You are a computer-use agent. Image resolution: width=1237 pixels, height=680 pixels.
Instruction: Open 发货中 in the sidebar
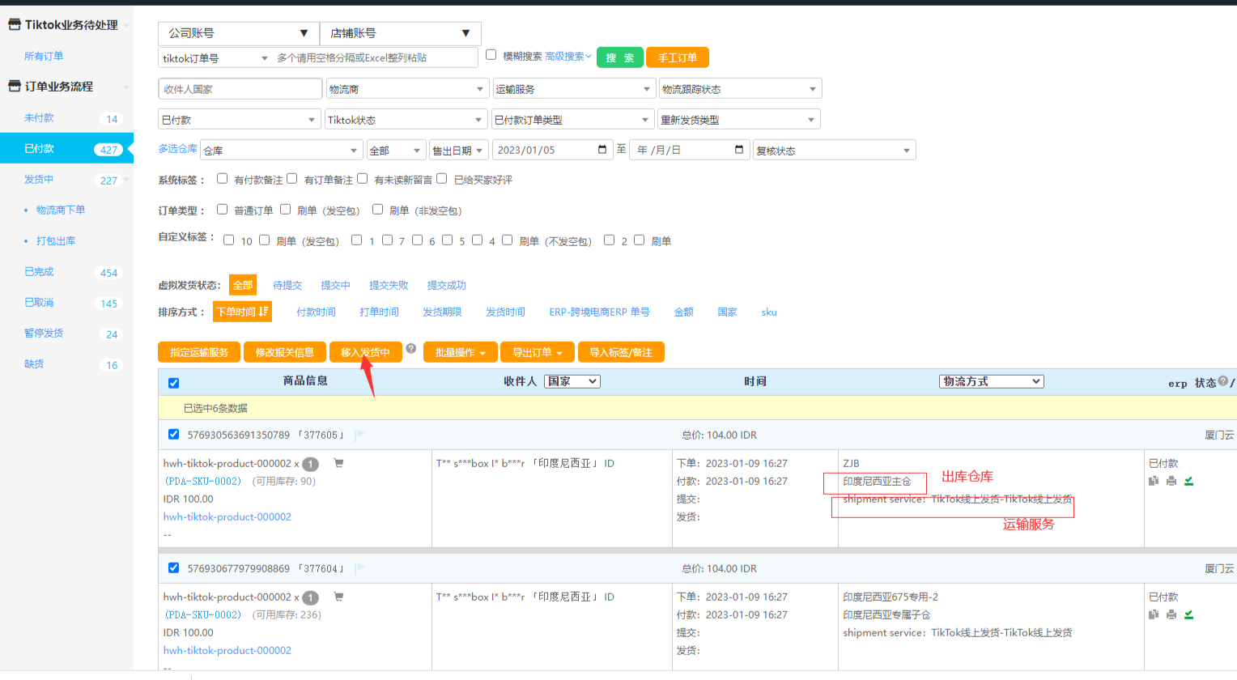point(39,179)
